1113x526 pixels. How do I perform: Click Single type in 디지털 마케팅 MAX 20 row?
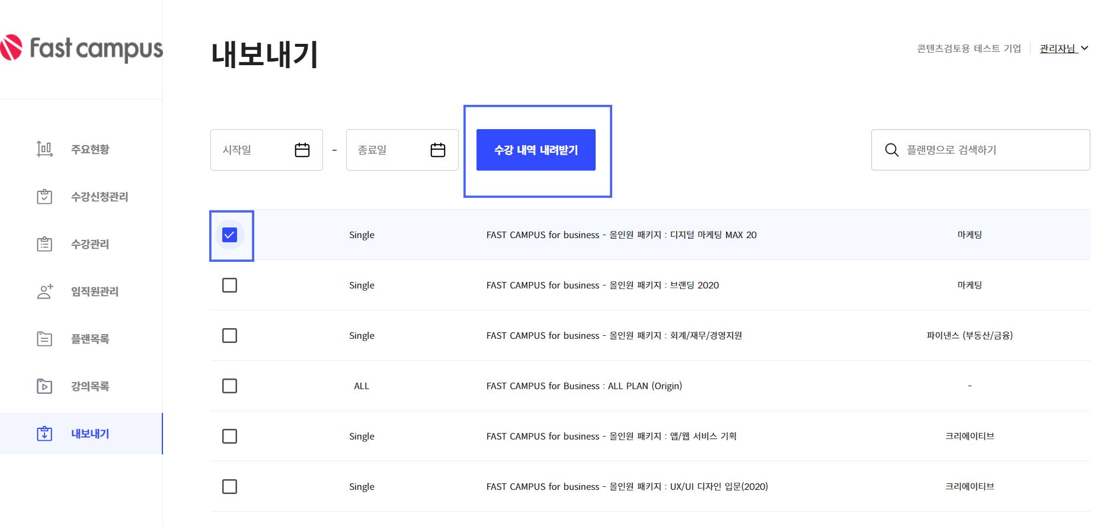[362, 235]
